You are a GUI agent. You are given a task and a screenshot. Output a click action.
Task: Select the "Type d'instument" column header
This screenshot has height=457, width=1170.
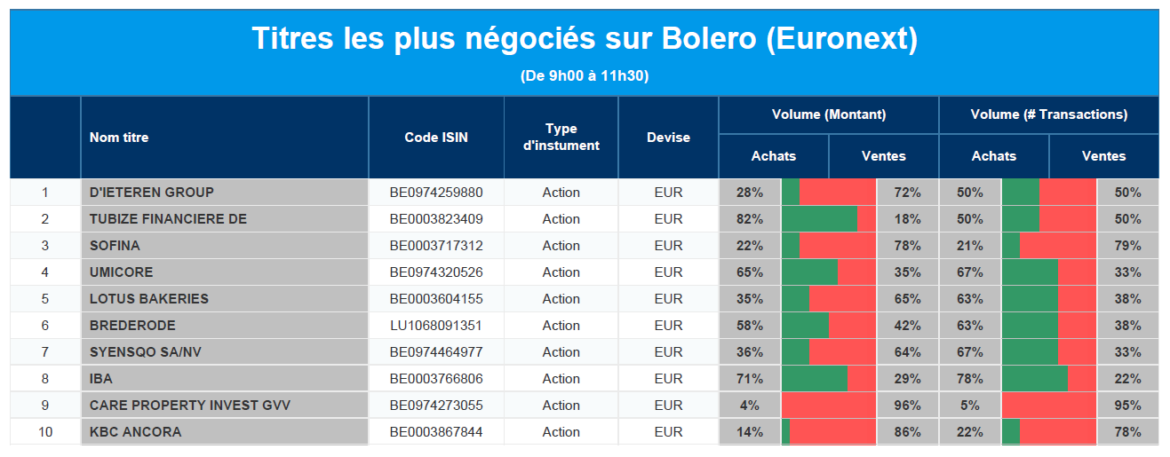tap(561, 138)
